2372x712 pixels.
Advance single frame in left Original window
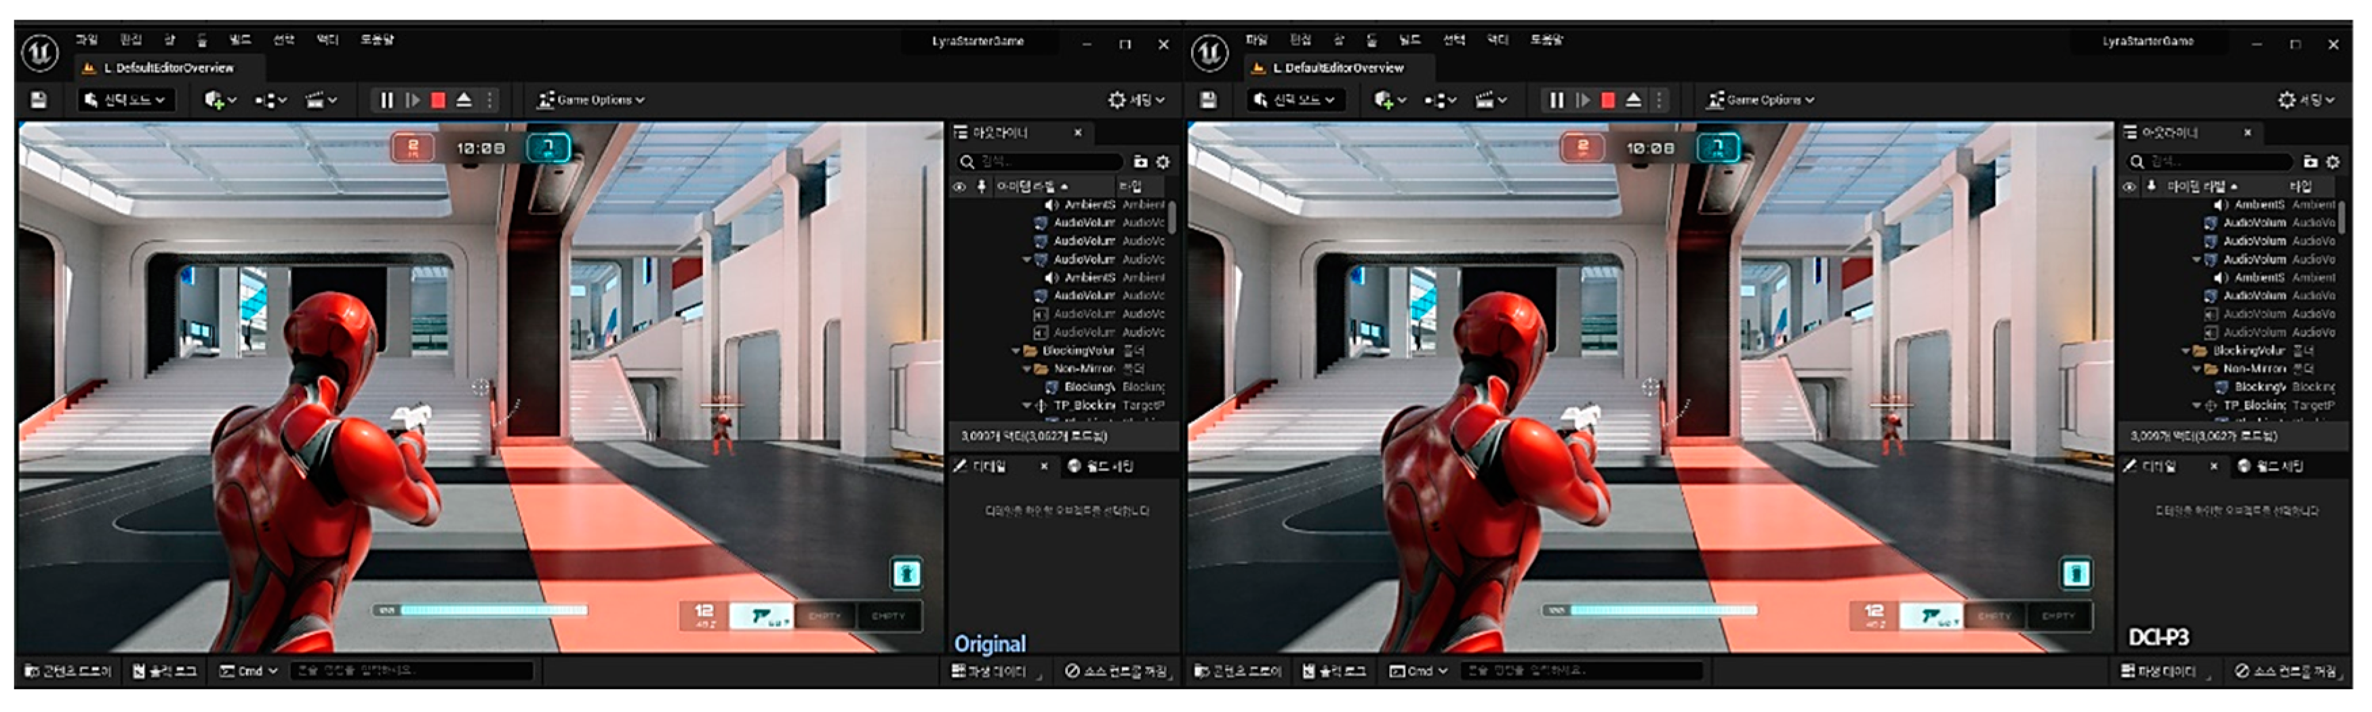(413, 100)
